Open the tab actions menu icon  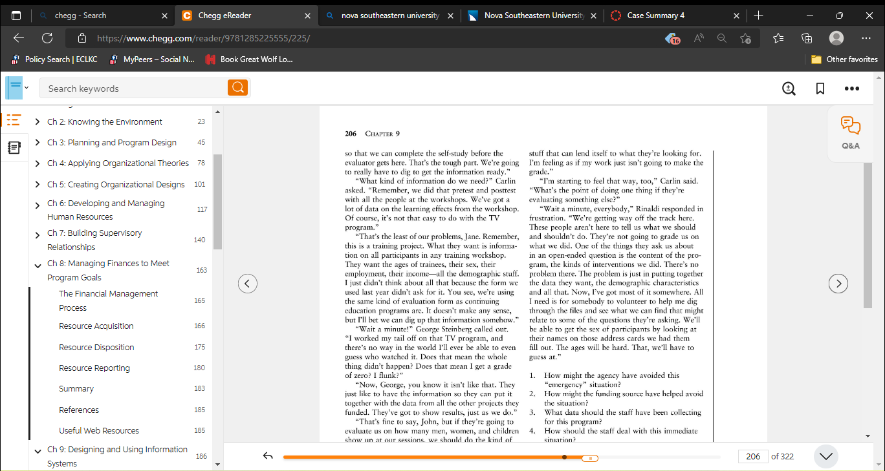[16, 16]
